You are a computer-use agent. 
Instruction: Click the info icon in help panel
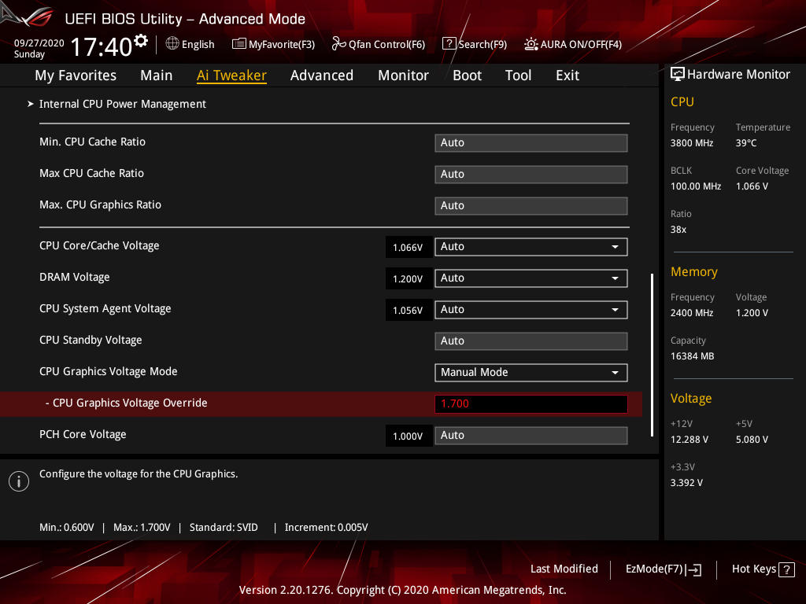(19, 481)
